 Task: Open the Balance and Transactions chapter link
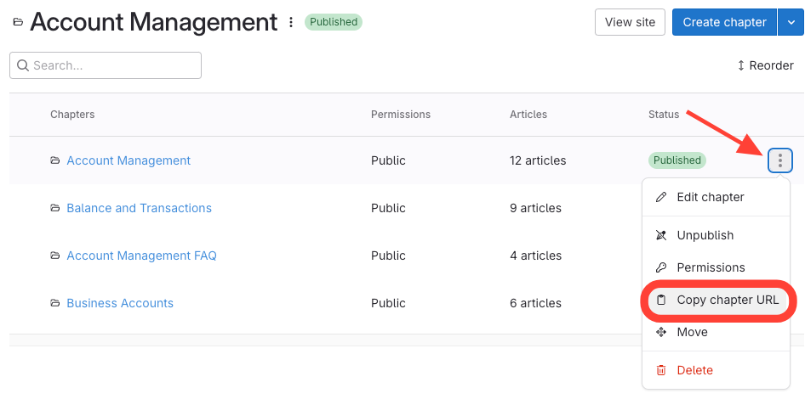pos(139,208)
